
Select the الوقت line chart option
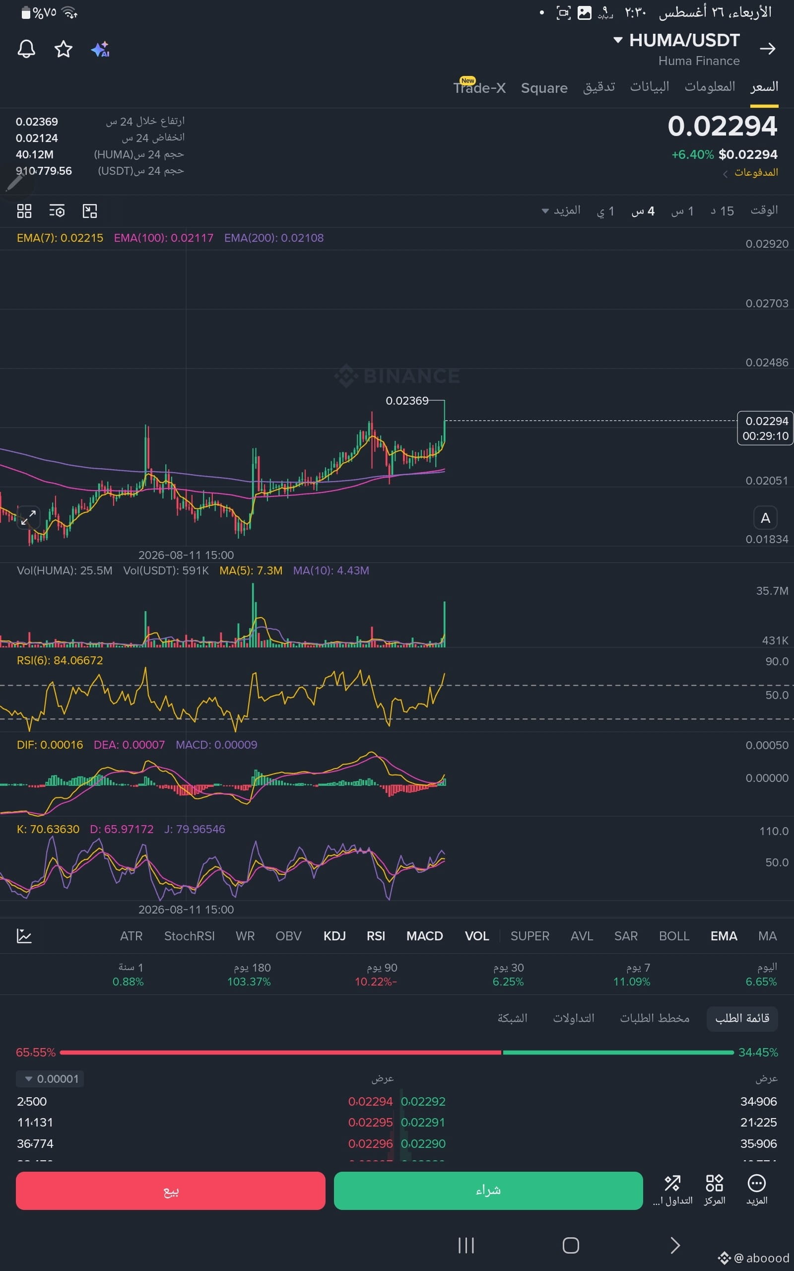pos(764,211)
